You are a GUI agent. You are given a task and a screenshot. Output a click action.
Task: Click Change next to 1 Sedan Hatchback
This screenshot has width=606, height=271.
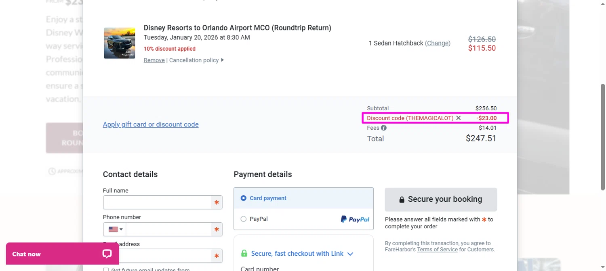[x=438, y=43]
